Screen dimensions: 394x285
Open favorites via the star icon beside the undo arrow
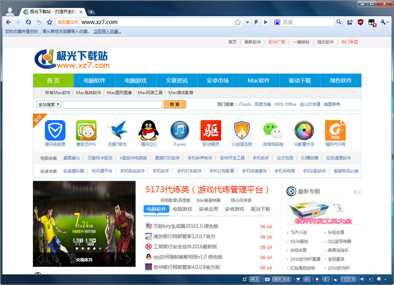click(50, 22)
